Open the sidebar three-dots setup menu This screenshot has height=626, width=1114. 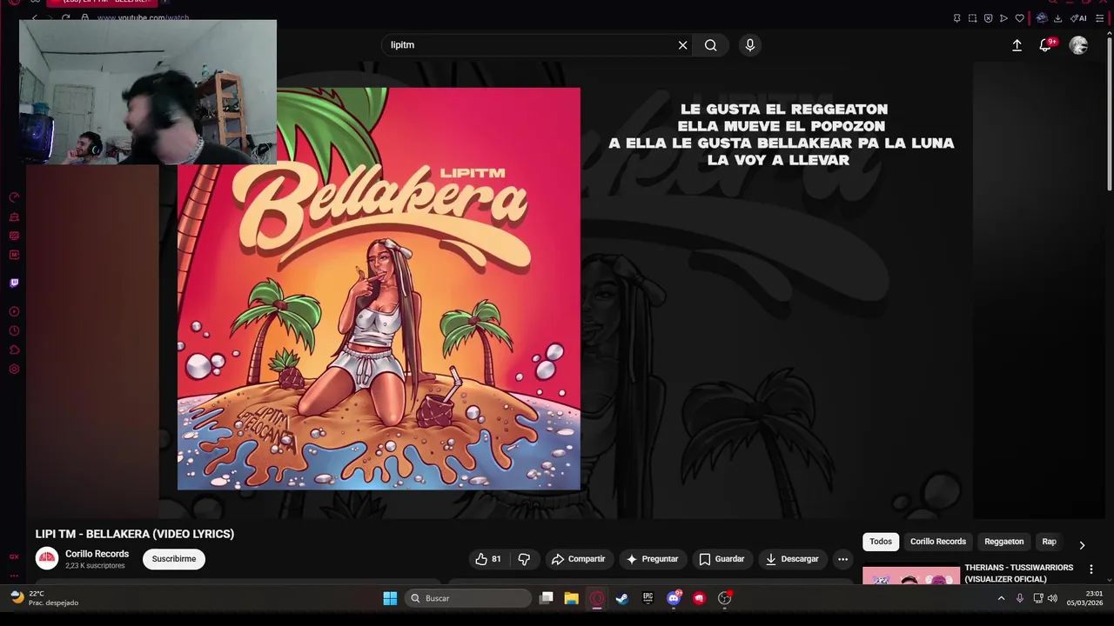click(x=14, y=575)
